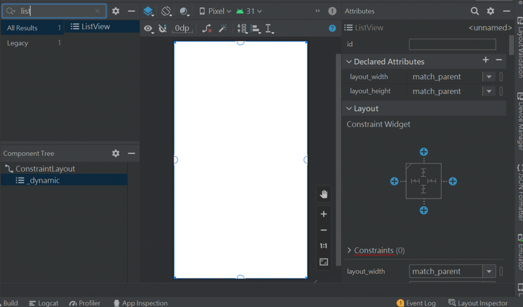Set zoom to 1:1 actual size

(323, 246)
